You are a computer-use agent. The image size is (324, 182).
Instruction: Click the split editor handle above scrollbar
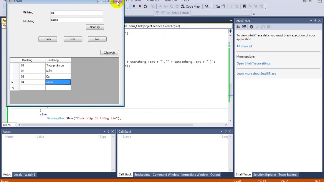coord(230,31)
